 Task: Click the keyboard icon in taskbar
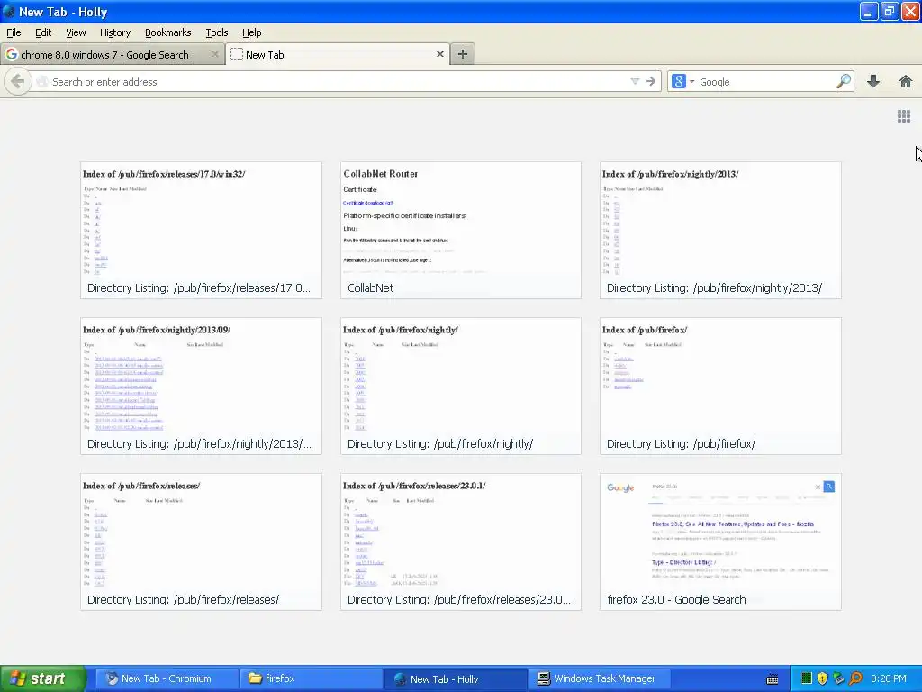(773, 679)
